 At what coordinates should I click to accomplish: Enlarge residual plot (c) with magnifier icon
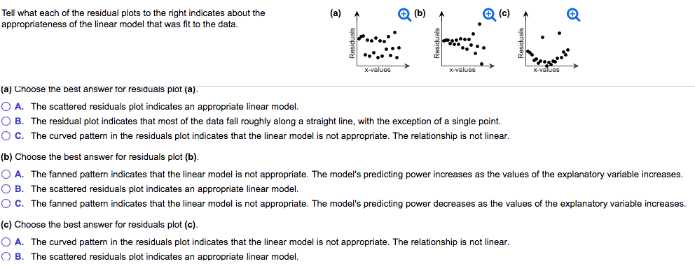click(x=573, y=15)
